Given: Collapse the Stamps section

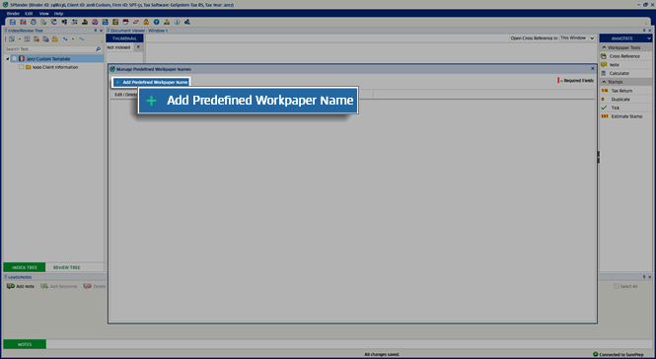Looking at the screenshot, I should point(604,82).
